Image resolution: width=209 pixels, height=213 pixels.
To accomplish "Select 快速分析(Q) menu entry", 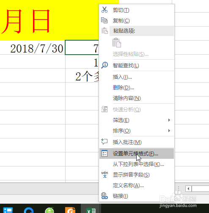I will point(137,109).
